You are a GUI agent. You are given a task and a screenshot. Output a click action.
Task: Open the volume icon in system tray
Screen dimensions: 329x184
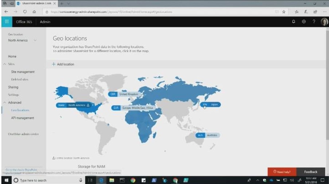tap(292, 180)
